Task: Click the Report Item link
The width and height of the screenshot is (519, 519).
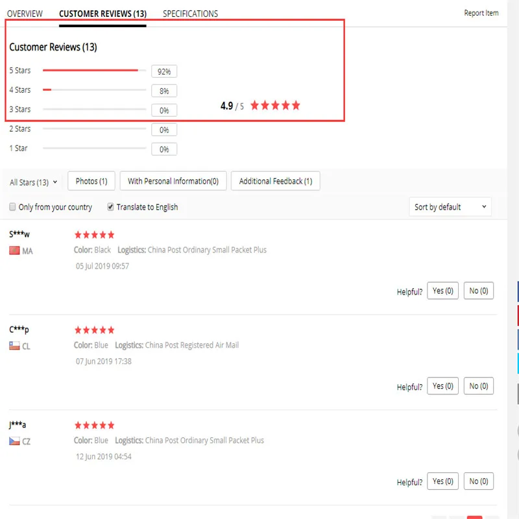Action: click(x=481, y=13)
